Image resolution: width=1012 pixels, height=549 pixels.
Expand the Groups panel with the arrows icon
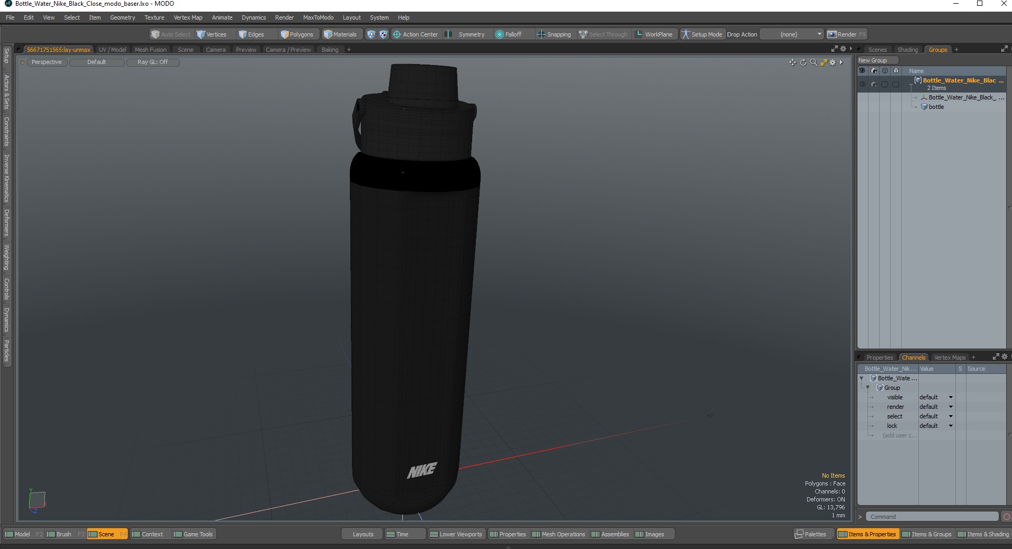click(1004, 49)
